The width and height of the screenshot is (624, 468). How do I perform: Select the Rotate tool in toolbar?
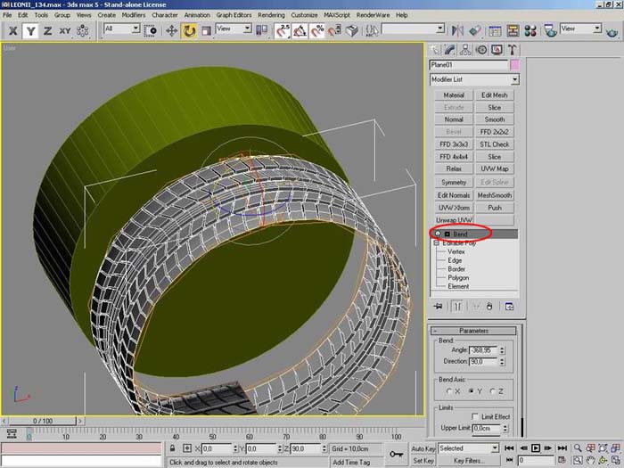coord(190,30)
